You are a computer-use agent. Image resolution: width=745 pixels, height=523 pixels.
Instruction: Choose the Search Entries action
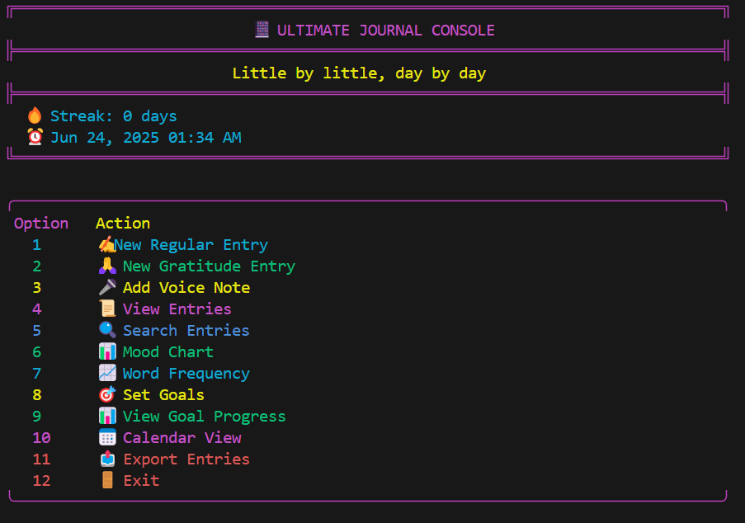coord(186,331)
